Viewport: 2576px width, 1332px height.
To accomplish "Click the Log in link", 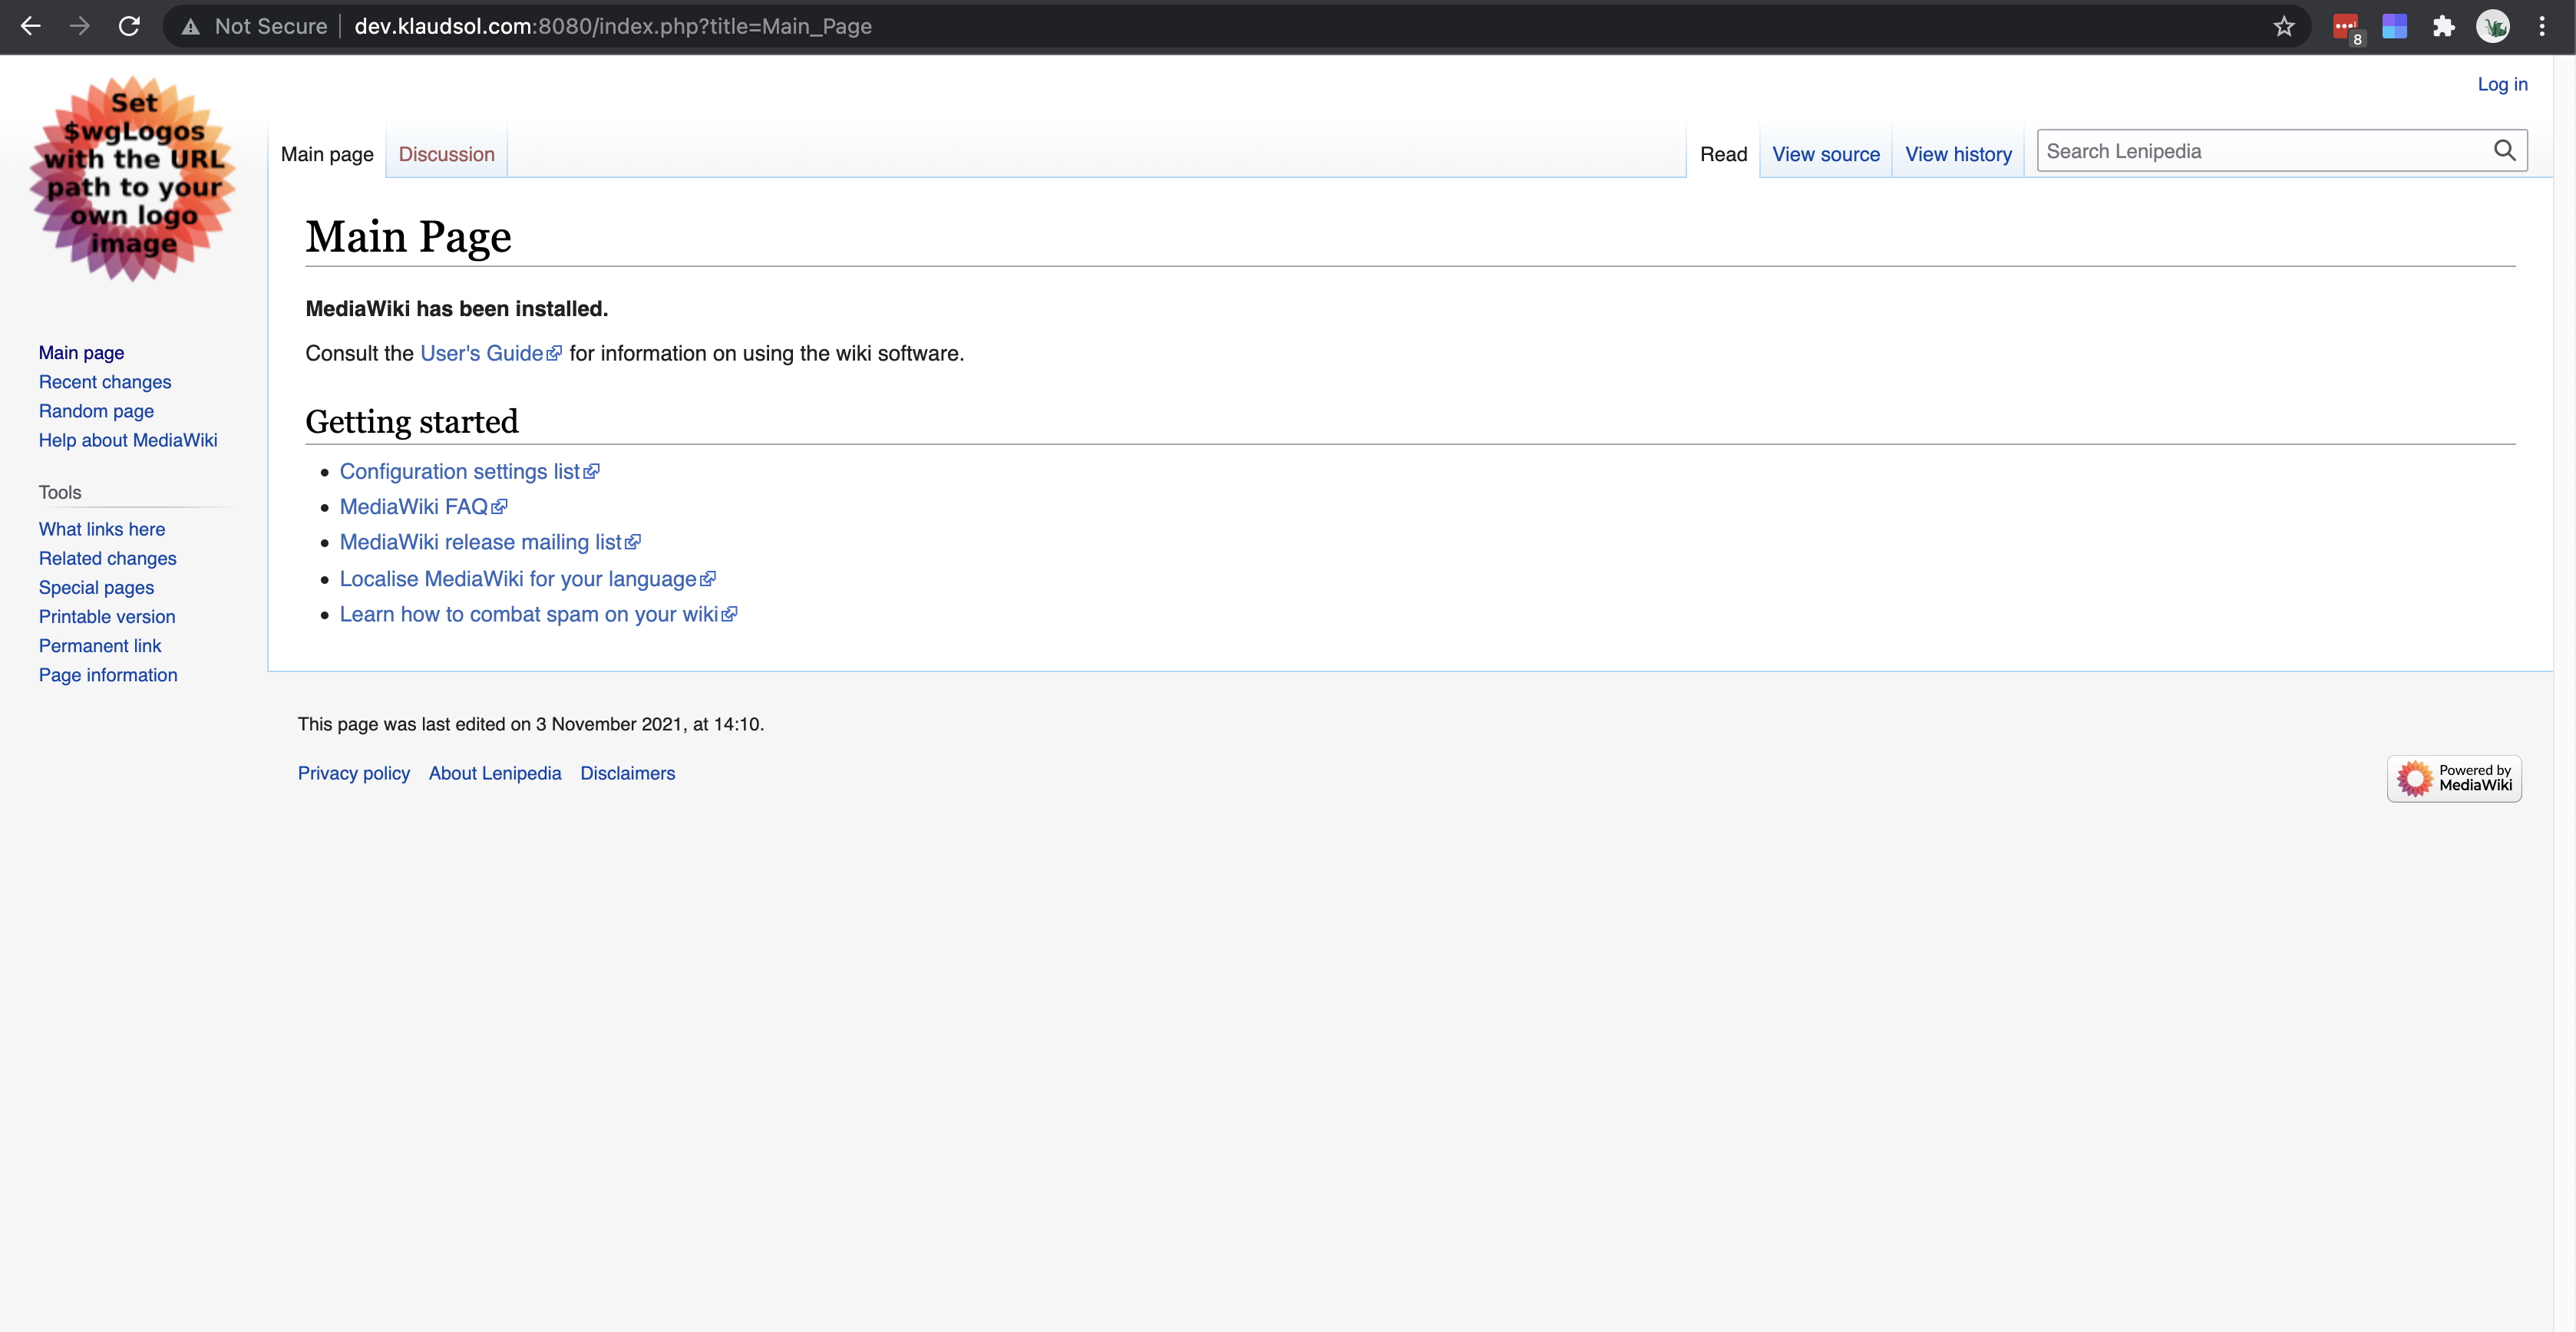I will point(2501,85).
